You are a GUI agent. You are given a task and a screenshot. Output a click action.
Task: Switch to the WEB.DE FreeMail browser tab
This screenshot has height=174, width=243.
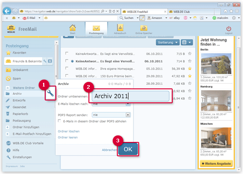tap(144, 12)
